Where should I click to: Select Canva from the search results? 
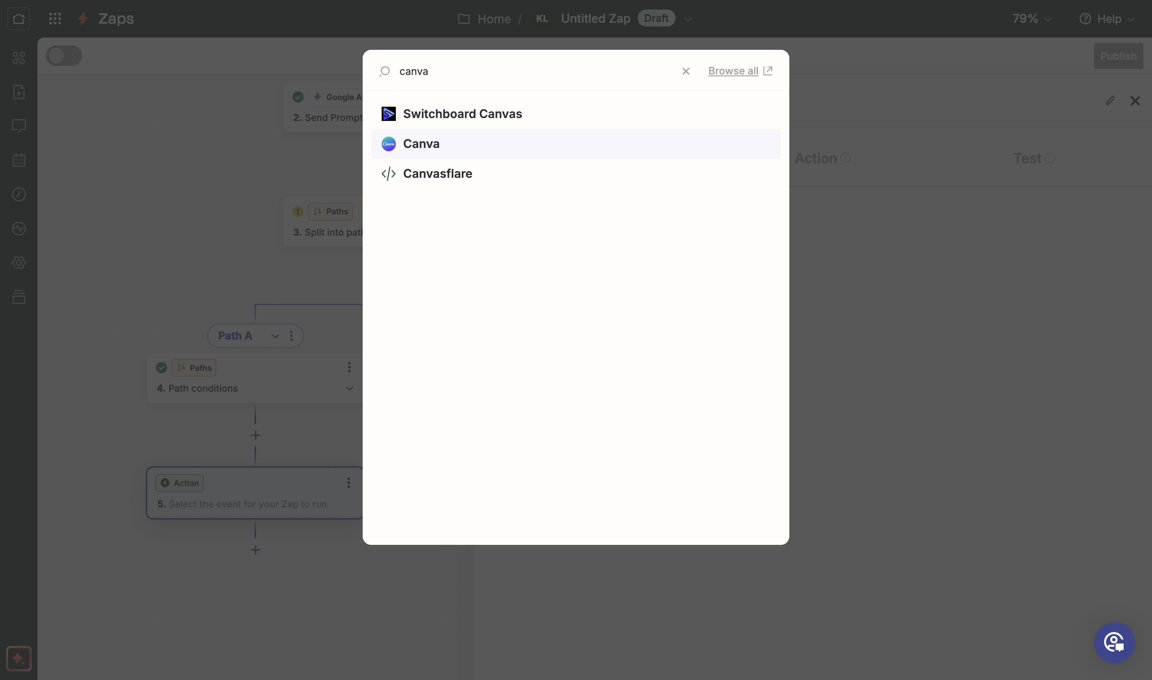click(x=576, y=144)
